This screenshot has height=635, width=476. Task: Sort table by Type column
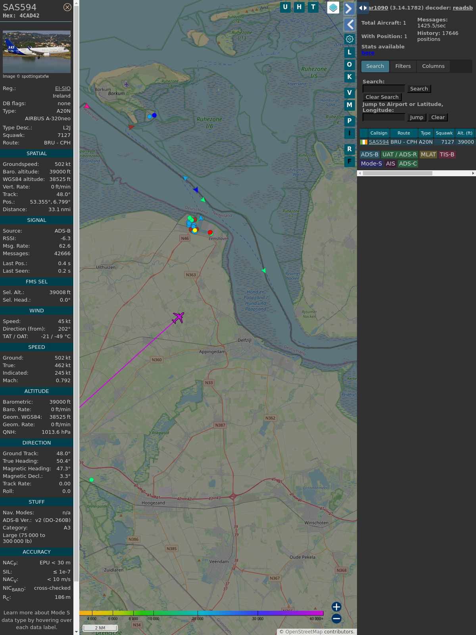tap(426, 133)
